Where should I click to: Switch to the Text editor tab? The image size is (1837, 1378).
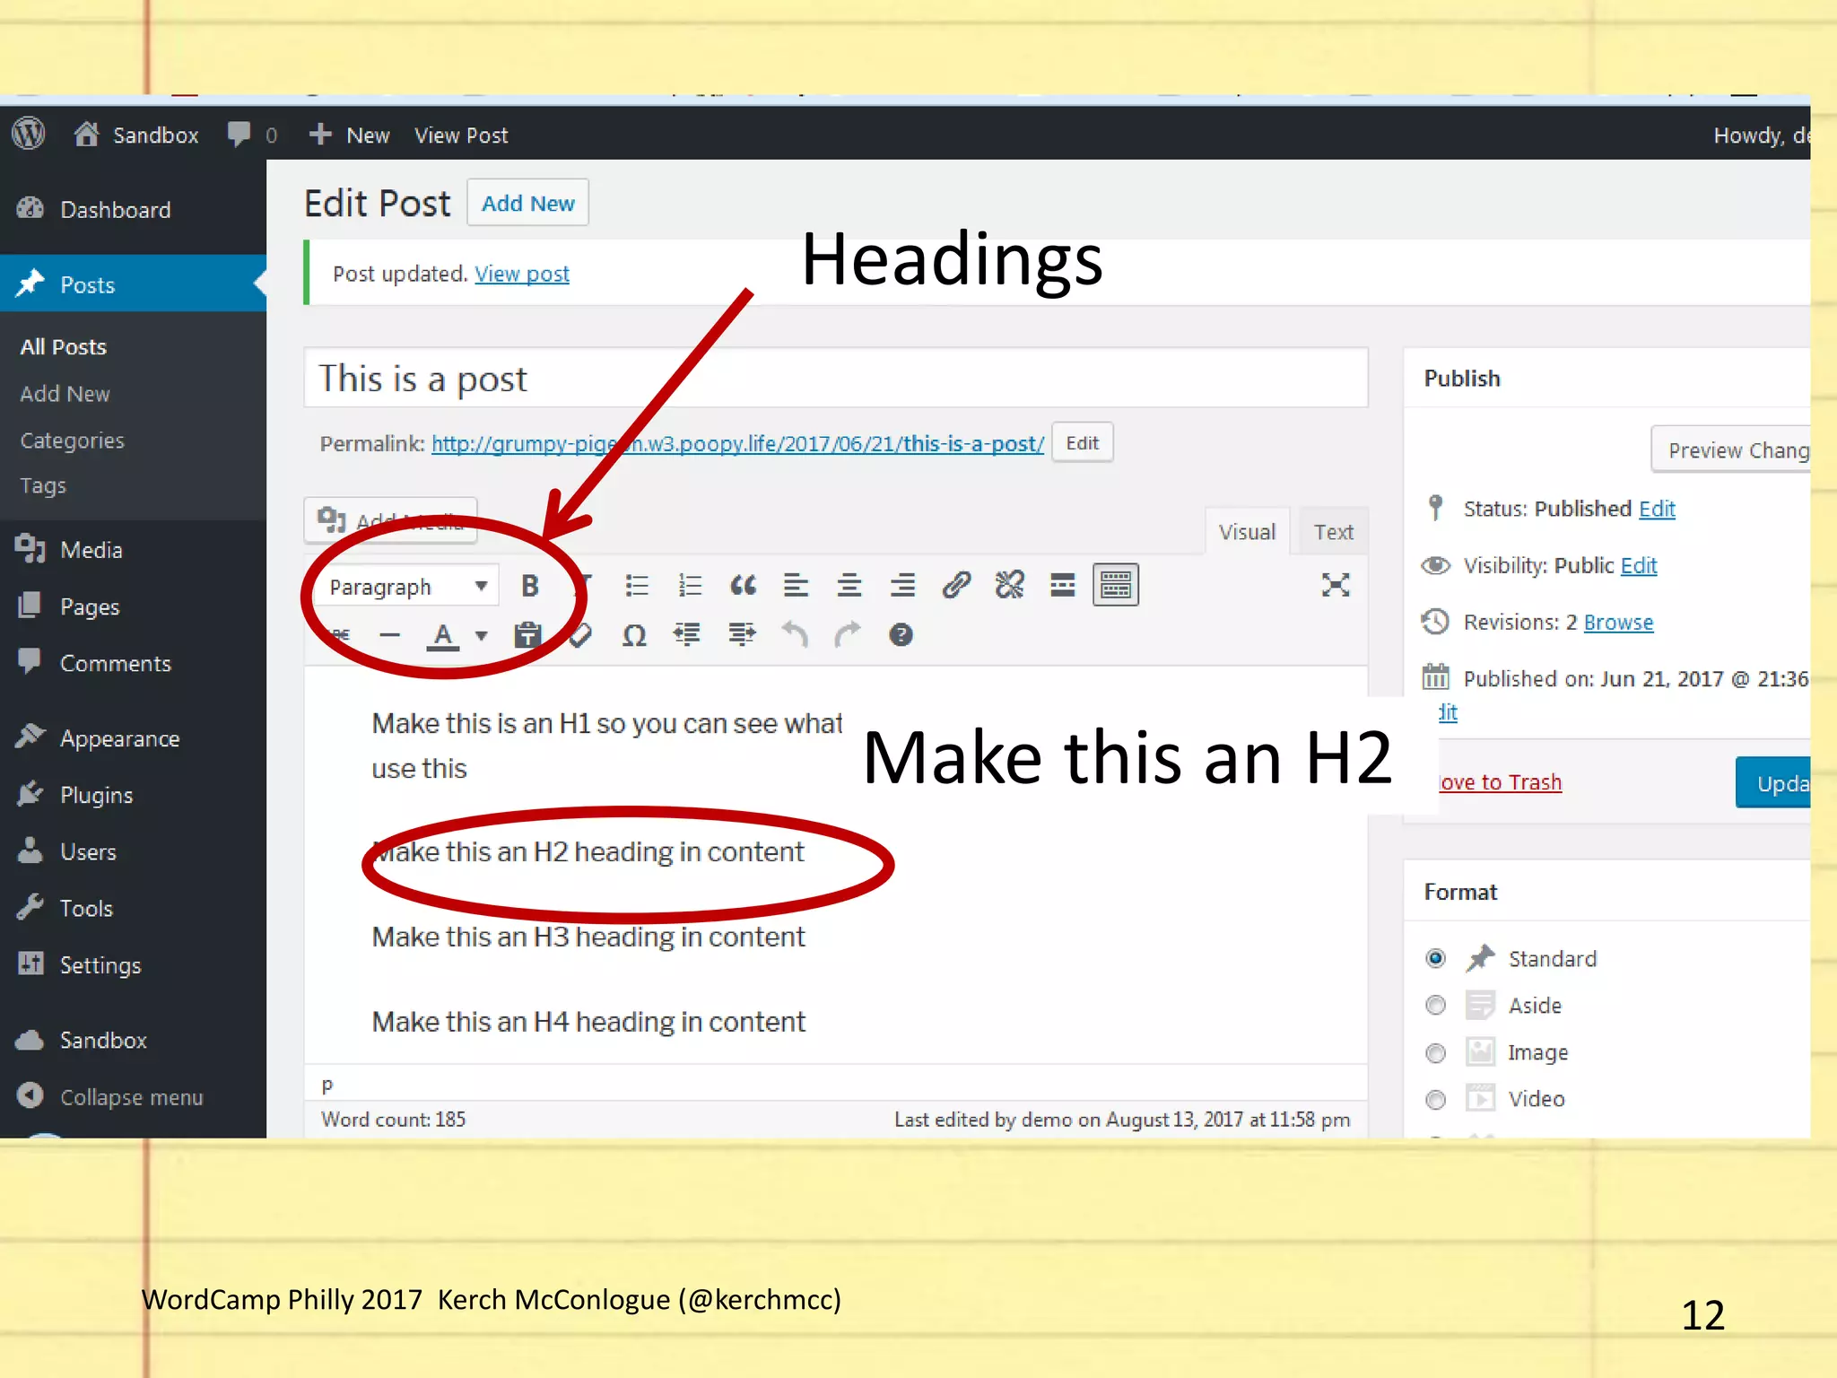(1333, 531)
